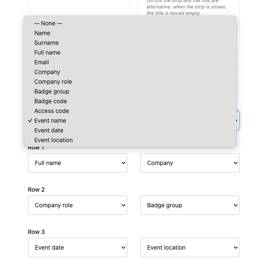Open the Row 1 Full name dropdown
Image resolution: width=270 pixels, height=275 pixels.
(77, 163)
